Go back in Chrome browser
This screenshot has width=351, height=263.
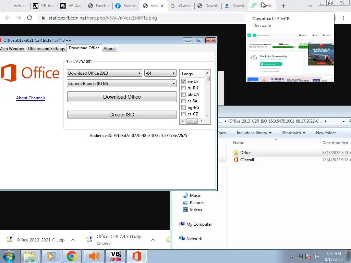pyautogui.click(x=8, y=18)
